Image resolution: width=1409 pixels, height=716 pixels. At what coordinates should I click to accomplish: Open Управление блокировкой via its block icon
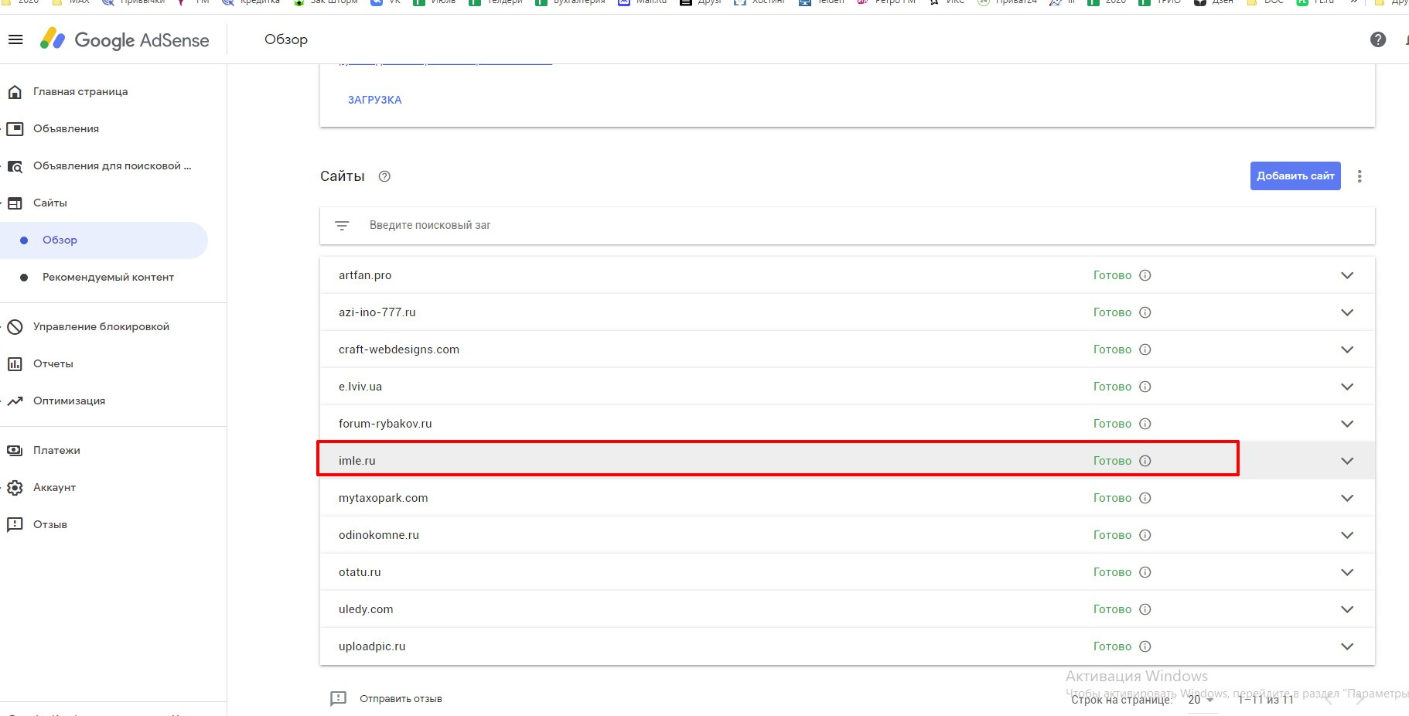(15, 327)
